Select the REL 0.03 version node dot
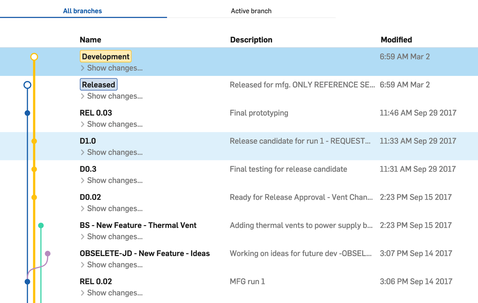The height and width of the screenshot is (303, 478). [27, 113]
